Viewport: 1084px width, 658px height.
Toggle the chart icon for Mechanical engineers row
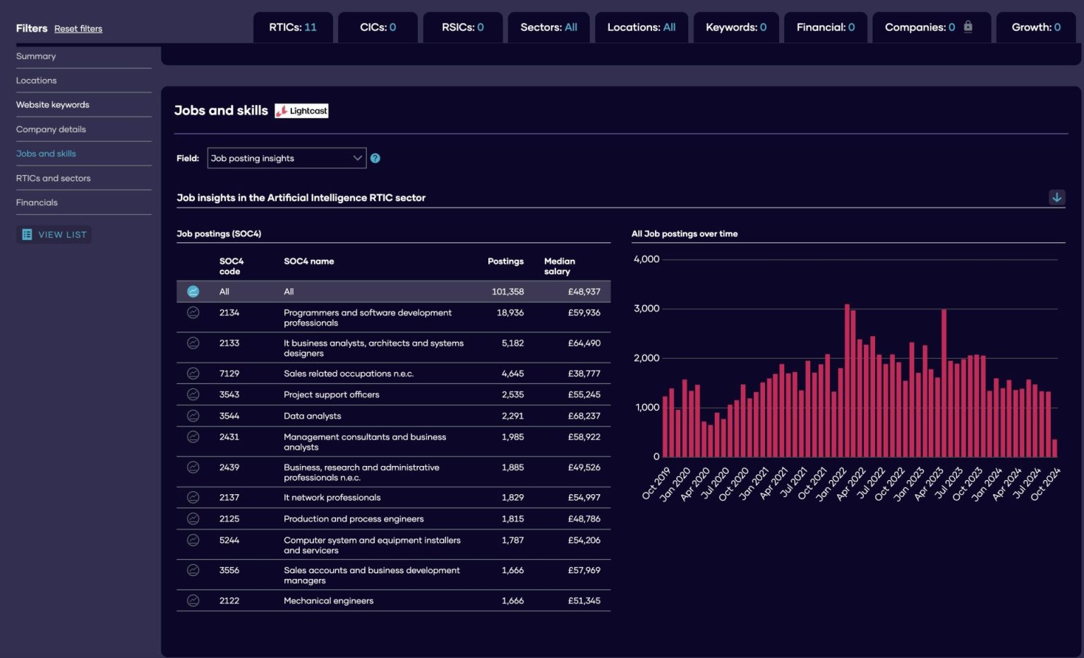point(193,600)
